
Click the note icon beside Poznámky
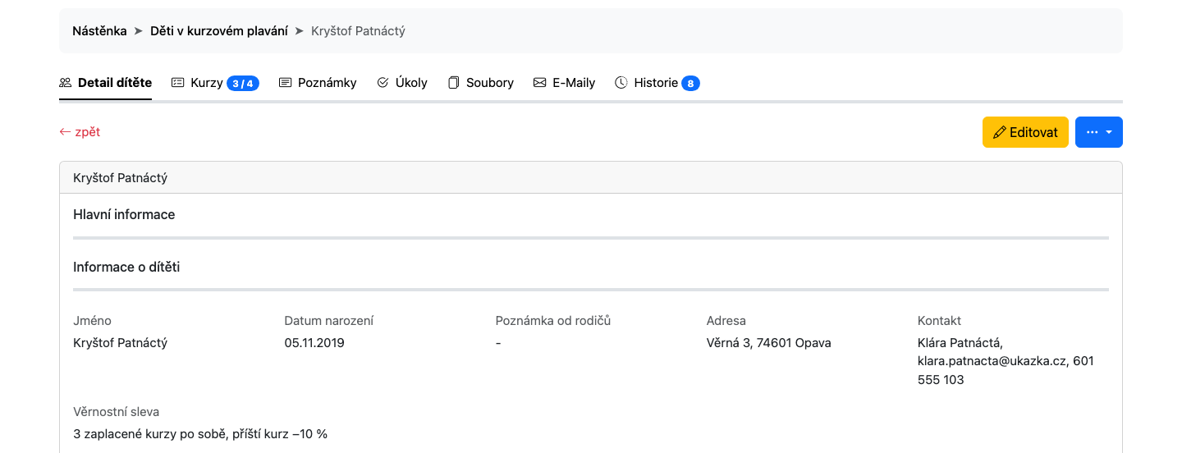click(x=286, y=83)
